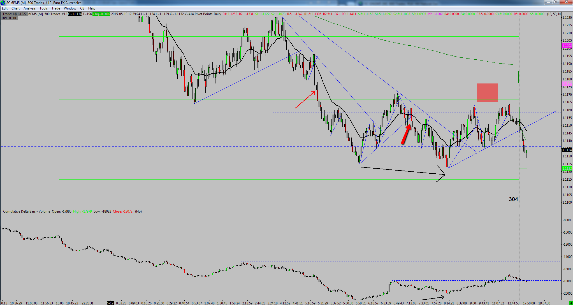Viewport: 573px width, 305px height.
Task: Click the 'Trade: 1@1.1222' position label
Action: point(15,14)
